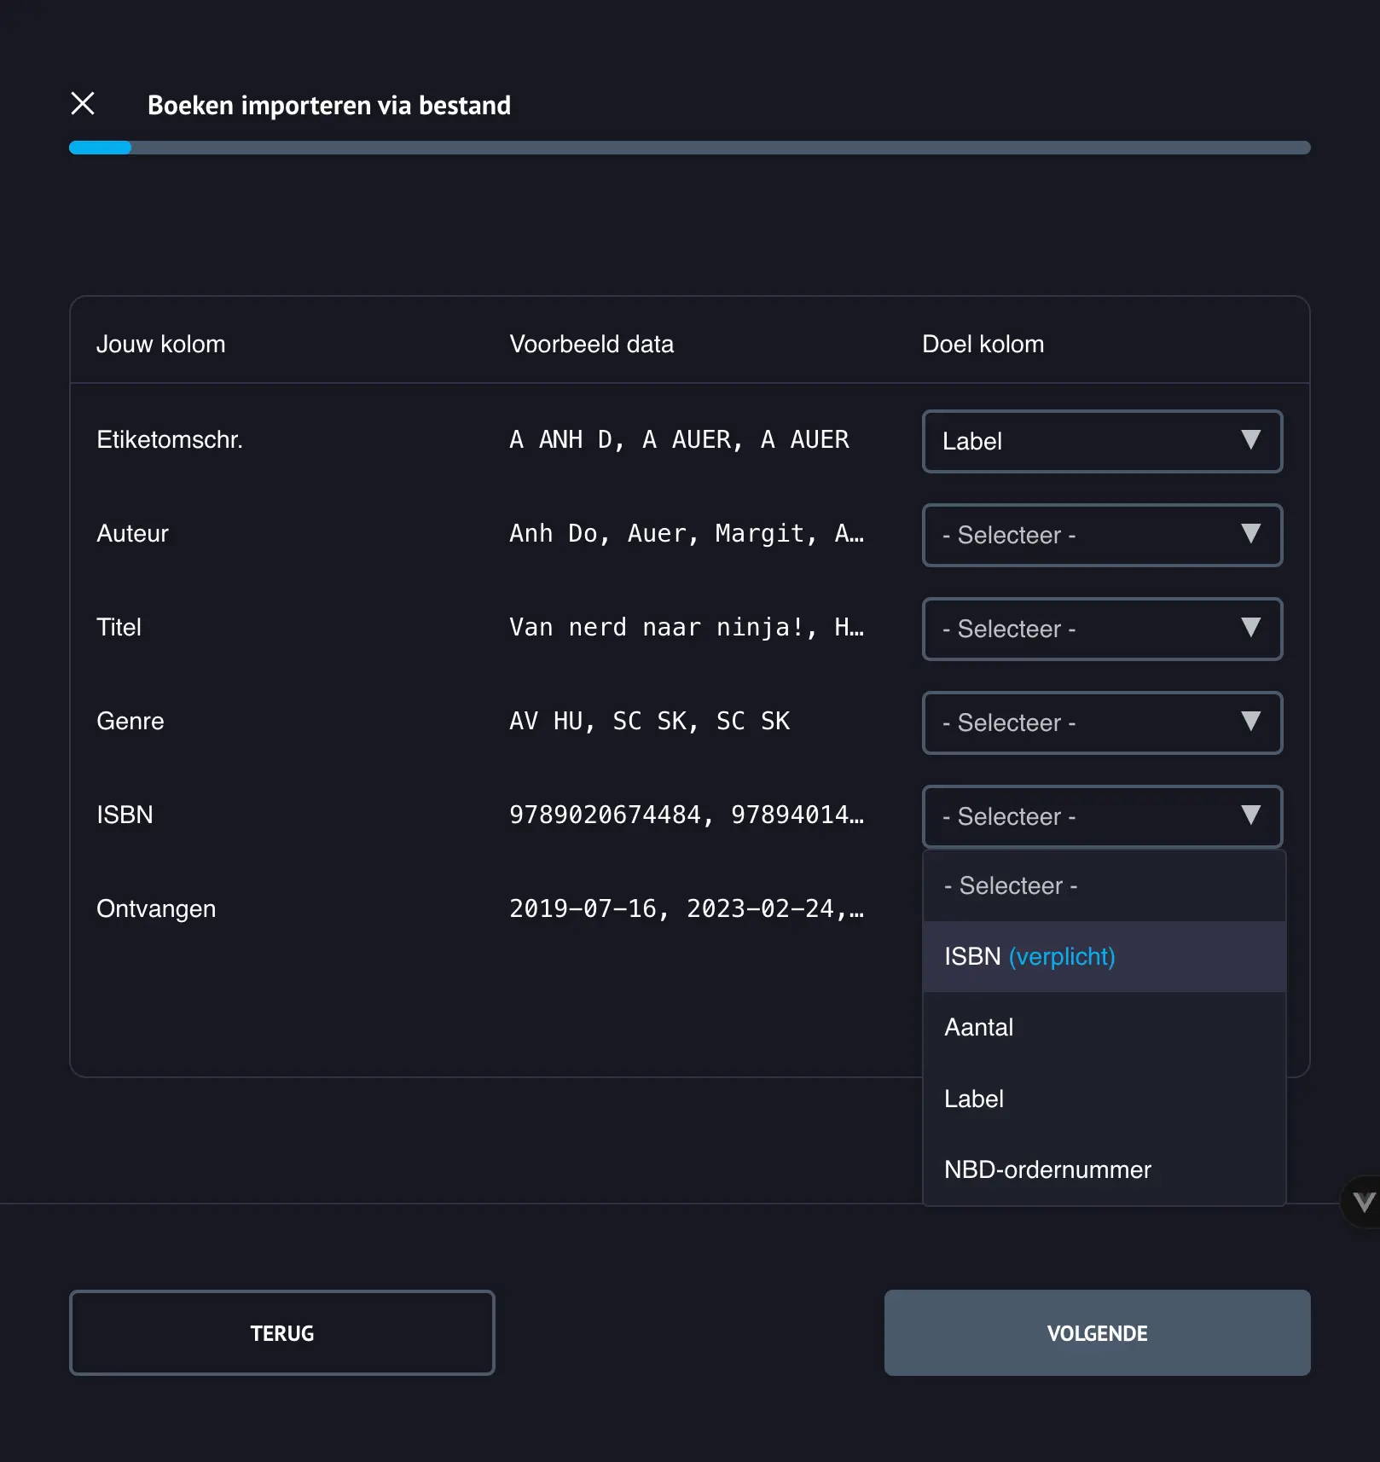Select 'NBD-ordernummer' option
1380x1462 pixels.
click(x=1104, y=1169)
